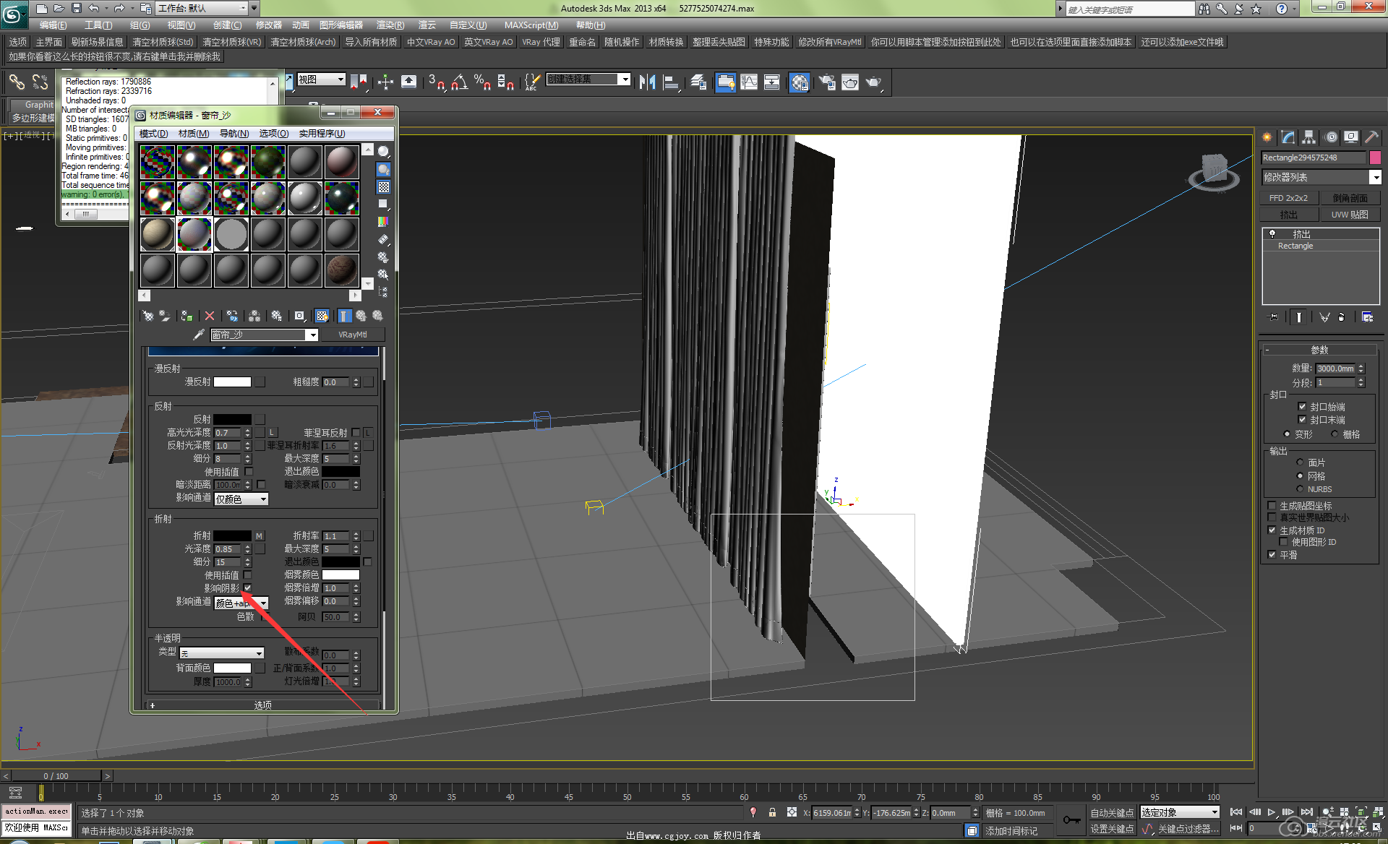Image resolution: width=1388 pixels, height=844 pixels.
Task: Click the Material Editor background checker icon
Action: 384,187
